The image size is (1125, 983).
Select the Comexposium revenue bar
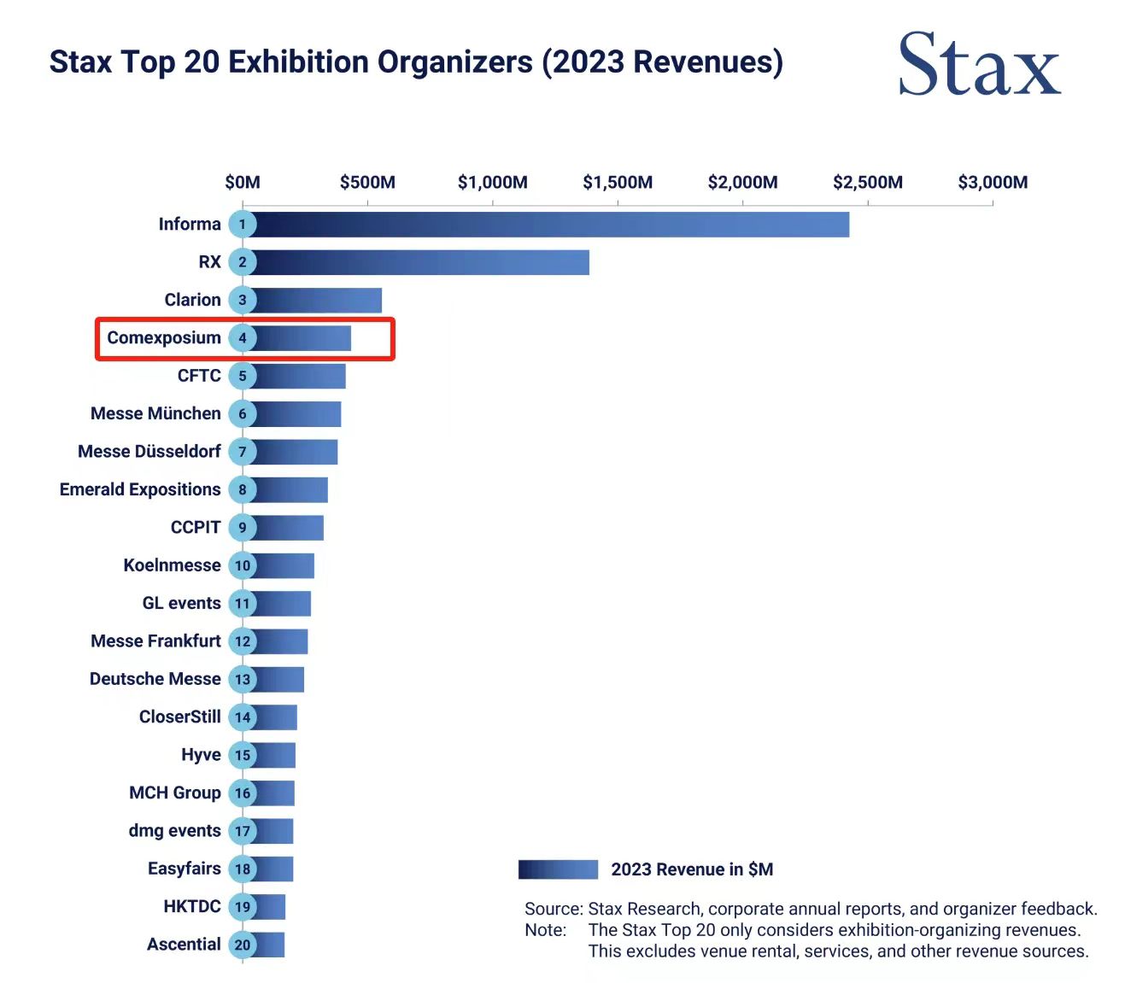point(302,338)
